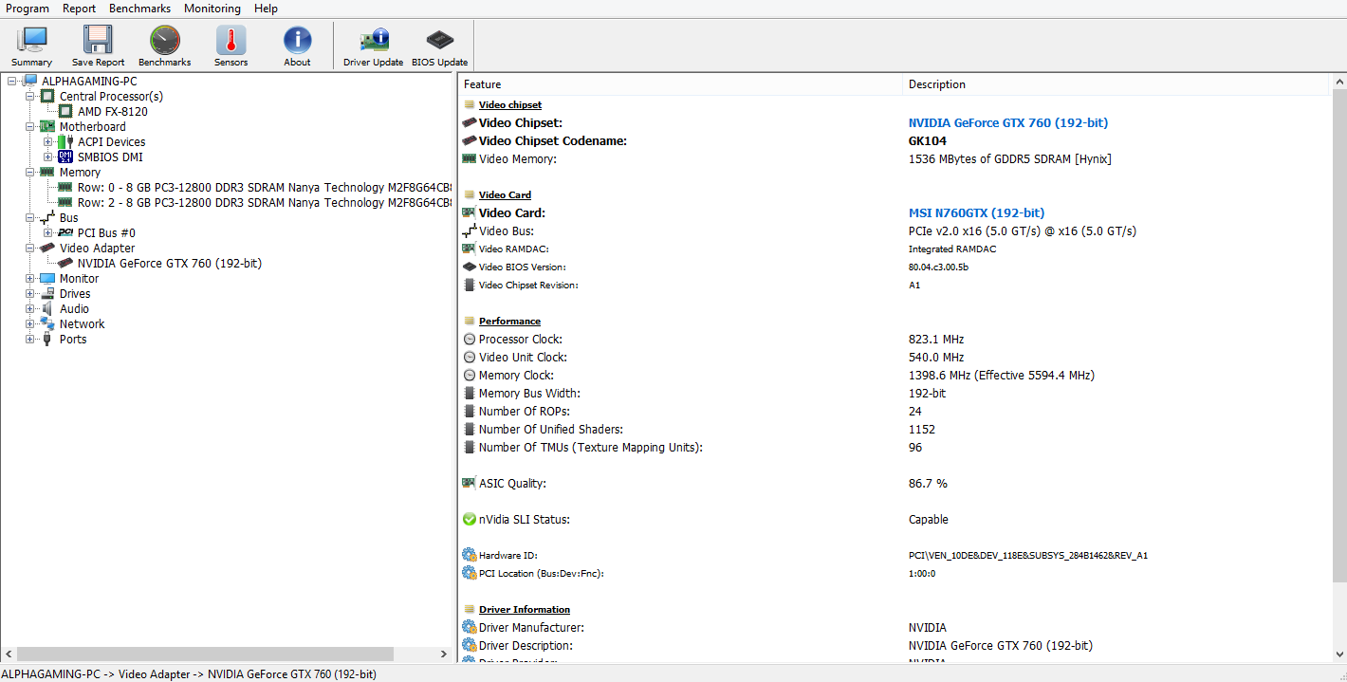
Task: Open the Sensors thermometer icon
Action: (231, 40)
